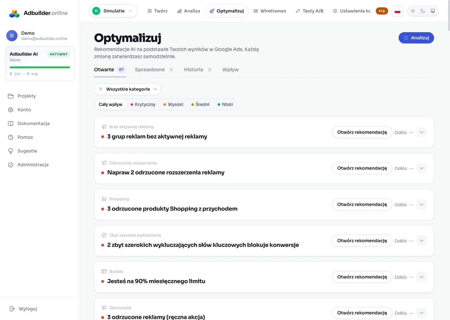Switch to dark theme moon icon
450x320 pixels.
[423, 11]
